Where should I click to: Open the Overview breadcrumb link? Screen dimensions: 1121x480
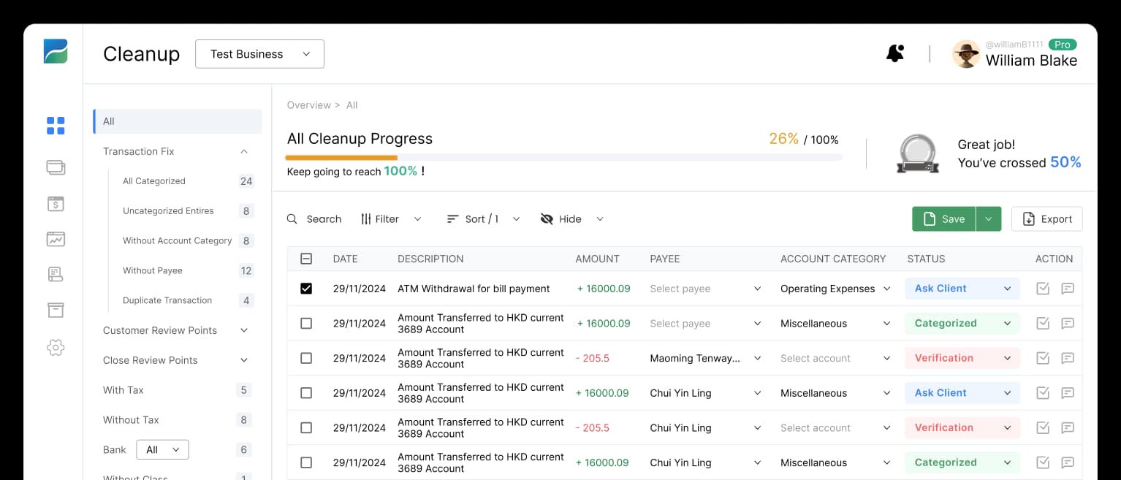(x=308, y=104)
